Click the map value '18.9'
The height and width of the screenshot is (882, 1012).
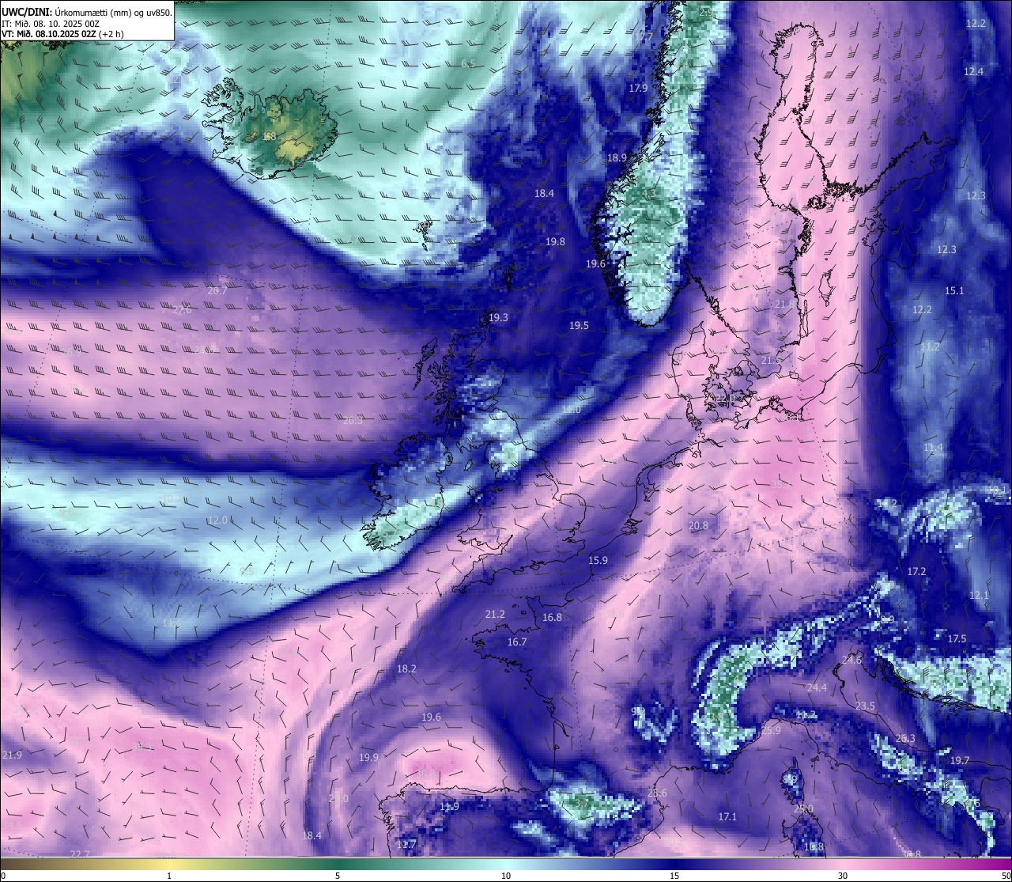point(617,158)
